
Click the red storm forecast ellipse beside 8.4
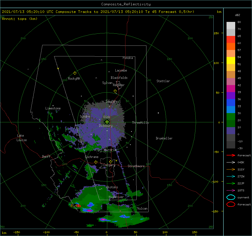pyautogui.click(x=79, y=206)
